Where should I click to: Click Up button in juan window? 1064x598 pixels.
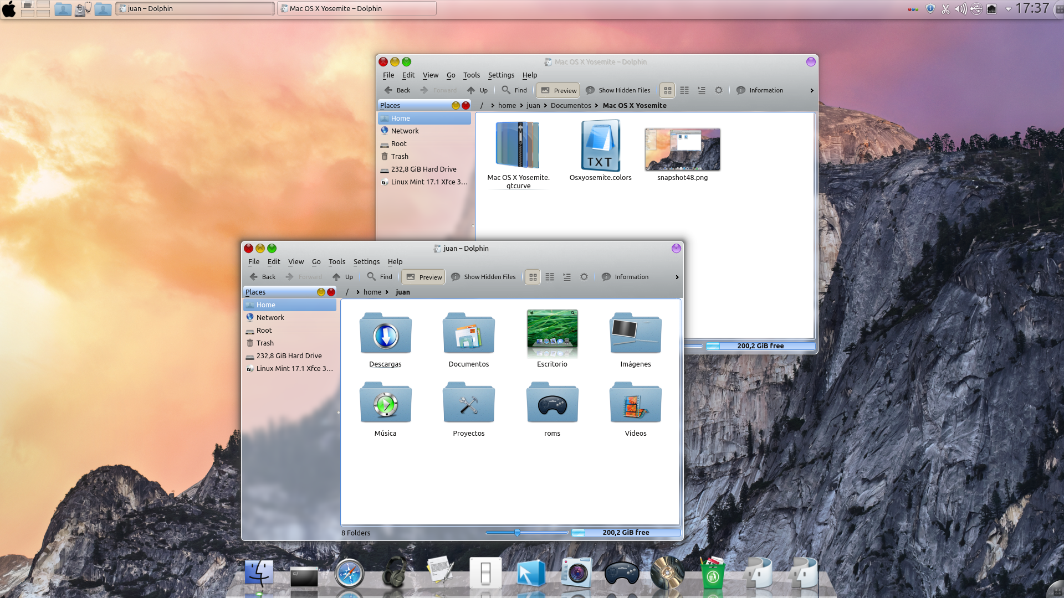tap(343, 277)
